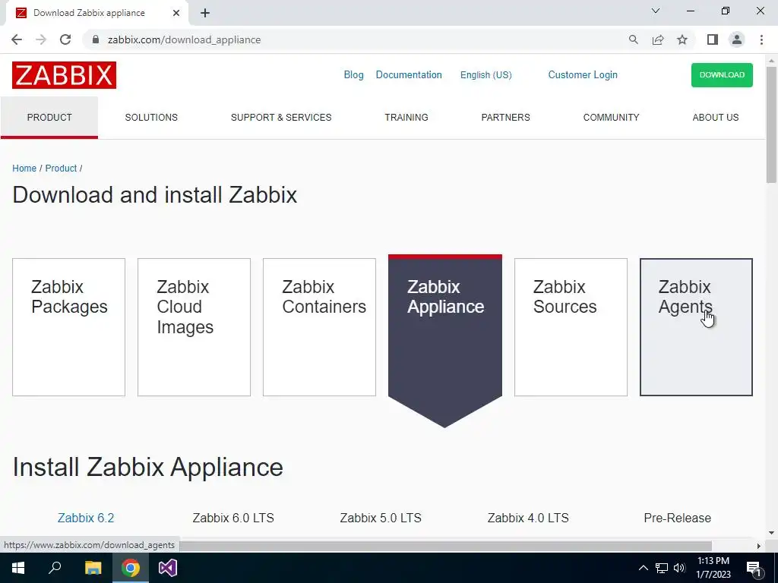Go to Product breadcrumb
Image resolution: width=778 pixels, height=583 pixels.
click(61, 168)
